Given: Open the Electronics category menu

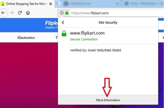Looking at the screenshot, I should pos(26,38).
